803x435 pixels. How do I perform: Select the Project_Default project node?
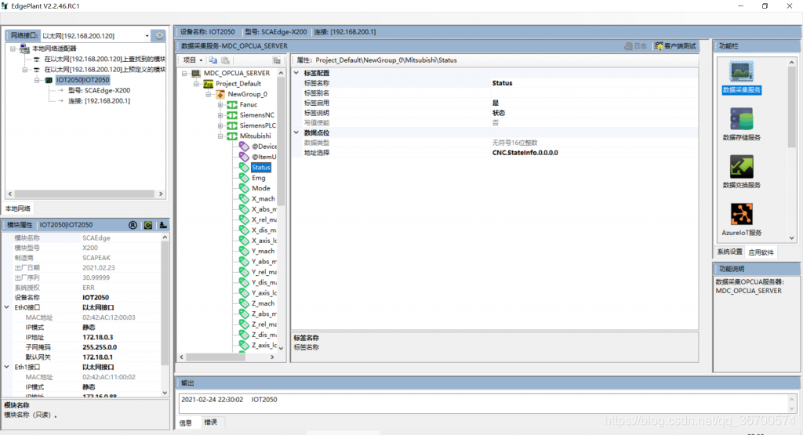[x=238, y=83]
